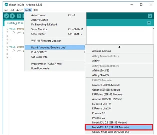Image resolution: width=157 pixels, height=135 pixels.
Task: Open Serial Monitor from Tools menu
Action: [55, 29]
